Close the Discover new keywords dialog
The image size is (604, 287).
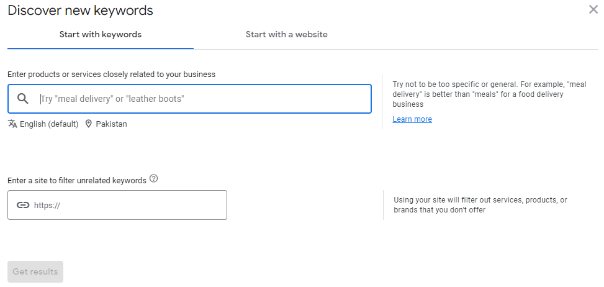pos(593,10)
